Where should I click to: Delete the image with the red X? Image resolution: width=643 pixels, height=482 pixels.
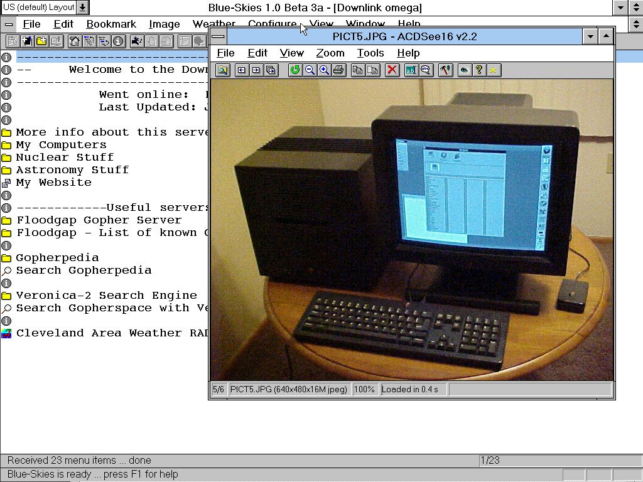392,70
